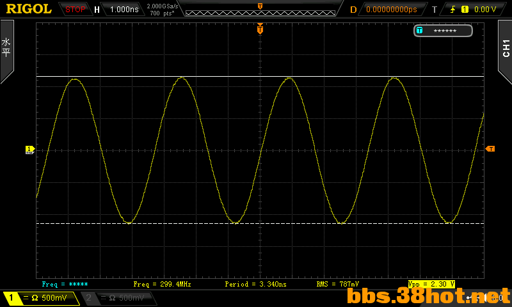The width and height of the screenshot is (512, 307).
Task: Select the dimmed channel 2 500mV label
Action: point(131,297)
